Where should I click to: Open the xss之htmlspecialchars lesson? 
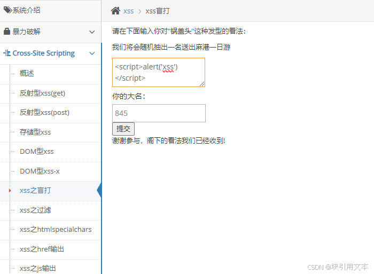pyautogui.click(x=56, y=230)
